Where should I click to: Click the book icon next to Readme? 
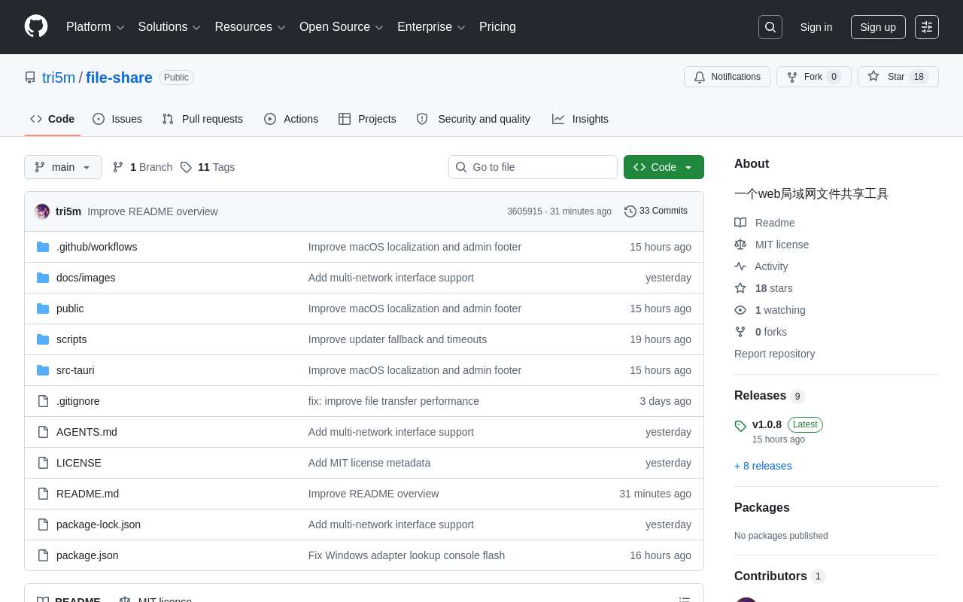click(x=740, y=223)
